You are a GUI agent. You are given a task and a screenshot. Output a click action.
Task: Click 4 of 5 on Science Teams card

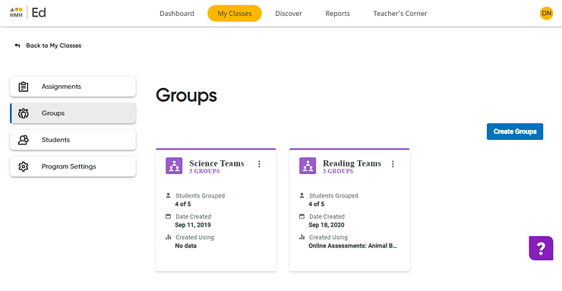[183, 204]
